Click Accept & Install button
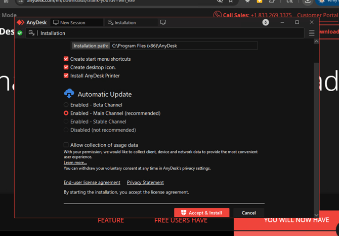This screenshot has height=236, width=339. (202, 213)
